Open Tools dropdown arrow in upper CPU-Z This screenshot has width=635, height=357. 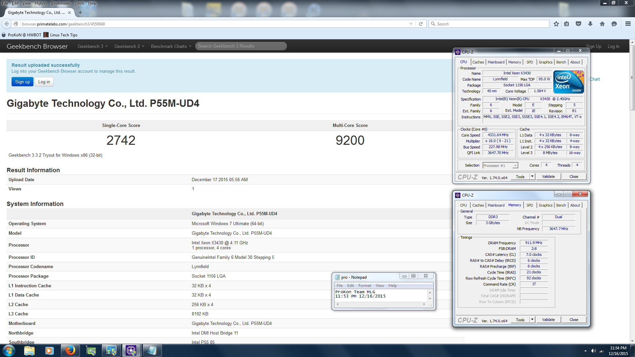[x=532, y=177]
